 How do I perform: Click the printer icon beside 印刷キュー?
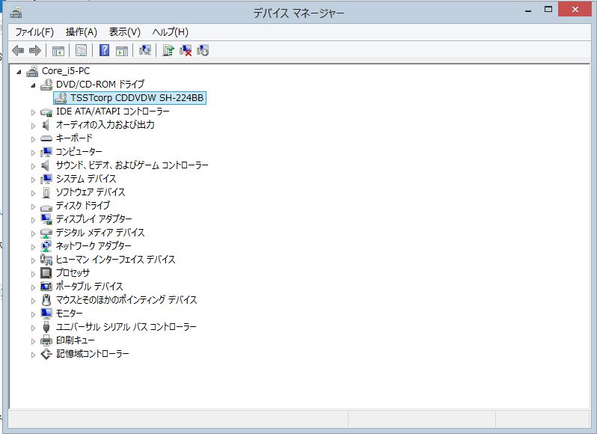click(46, 340)
